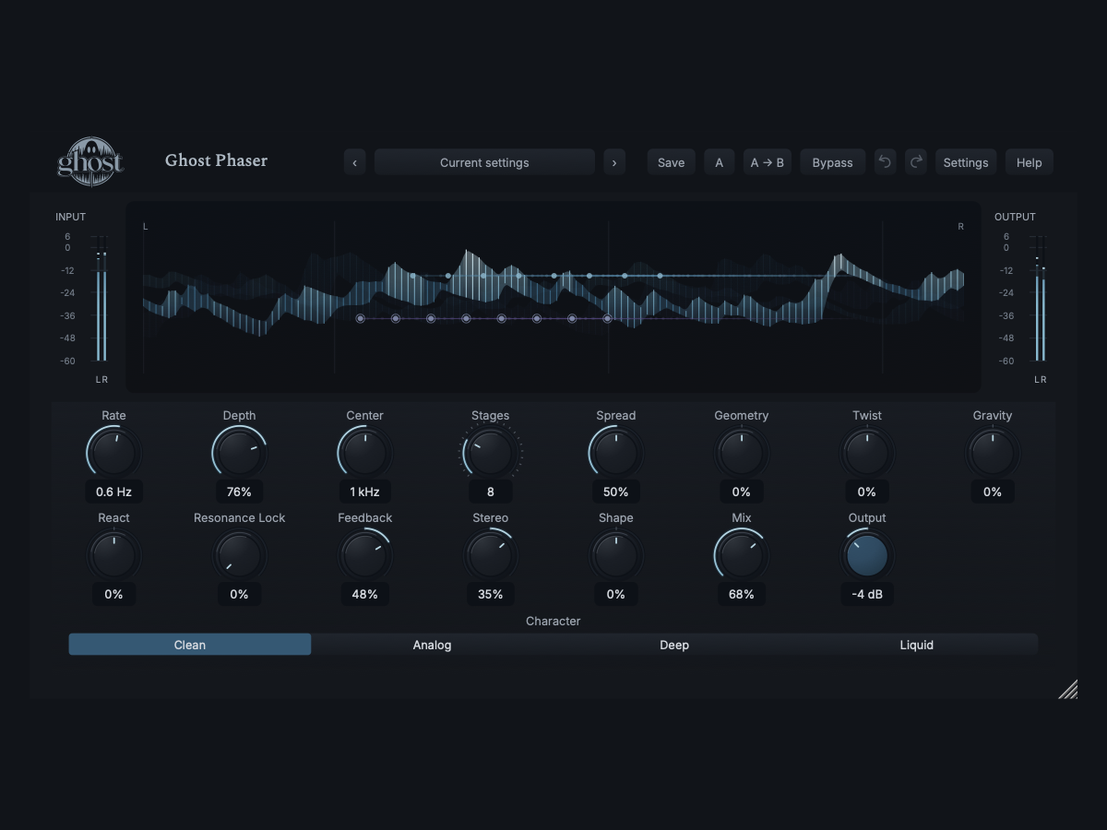
Task: Select the Clean character mode
Action: click(x=190, y=645)
